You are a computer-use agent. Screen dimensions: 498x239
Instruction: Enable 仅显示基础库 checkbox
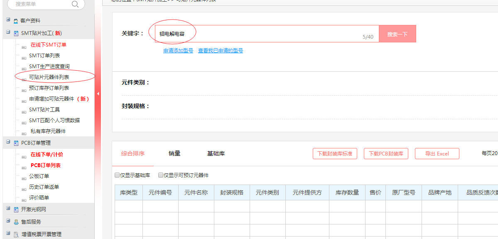click(x=117, y=175)
